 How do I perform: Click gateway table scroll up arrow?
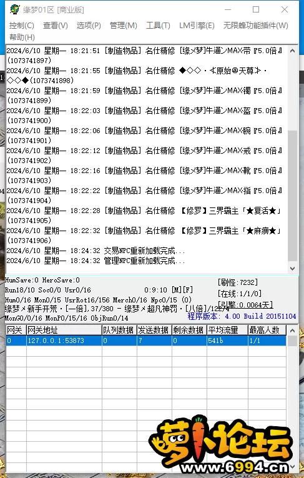[292, 331]
